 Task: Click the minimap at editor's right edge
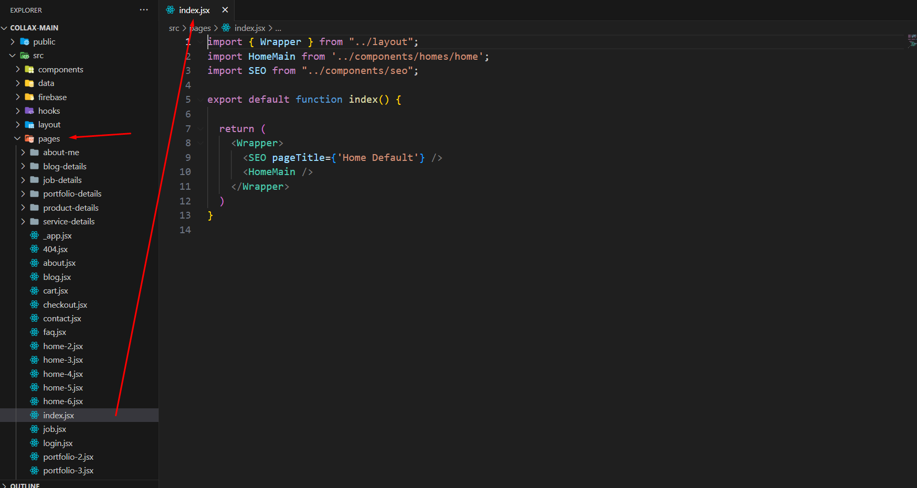(x=912, y=41)
